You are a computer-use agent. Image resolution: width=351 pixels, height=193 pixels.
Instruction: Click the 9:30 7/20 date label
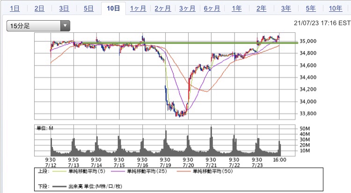point(188,163)
